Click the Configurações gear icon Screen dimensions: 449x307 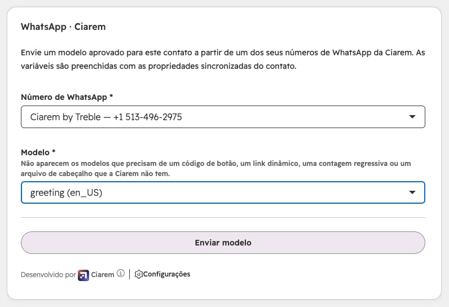tap(138, 274)
